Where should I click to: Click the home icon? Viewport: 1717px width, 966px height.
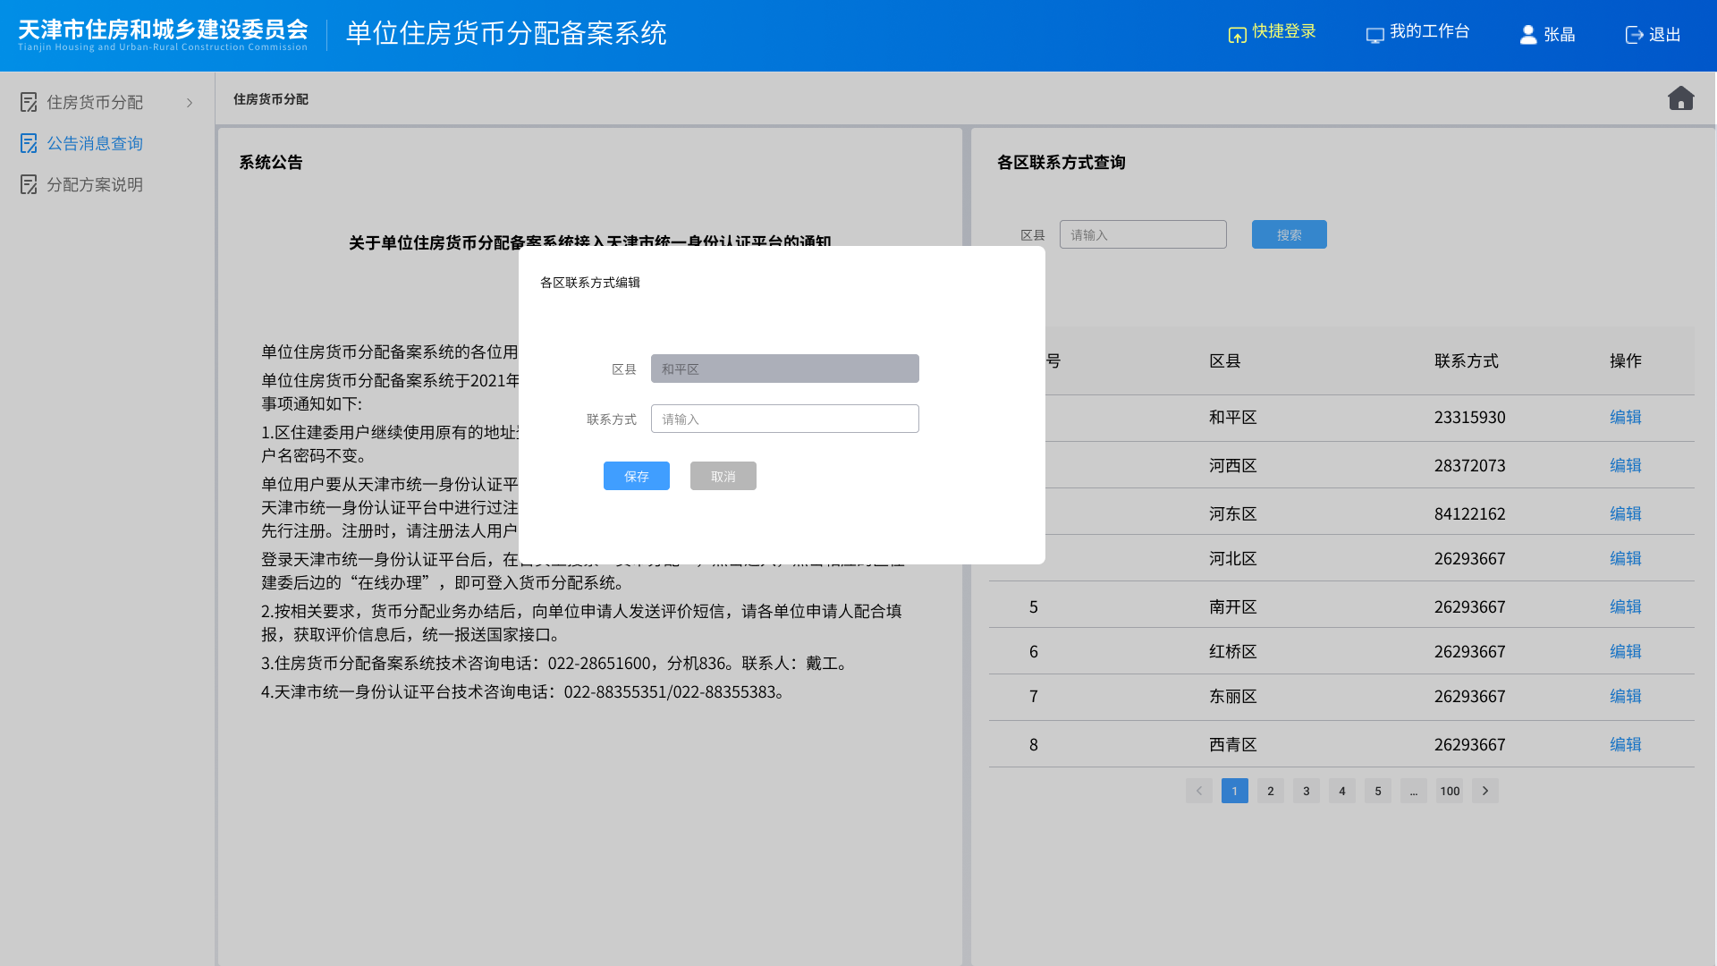coord(1680,98)
